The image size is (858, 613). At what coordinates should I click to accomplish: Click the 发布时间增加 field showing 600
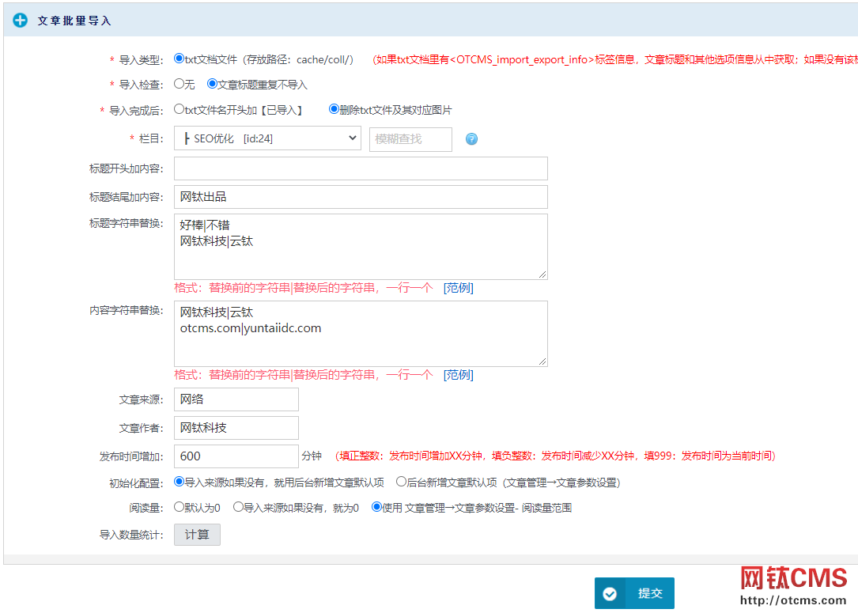point(236,456)
